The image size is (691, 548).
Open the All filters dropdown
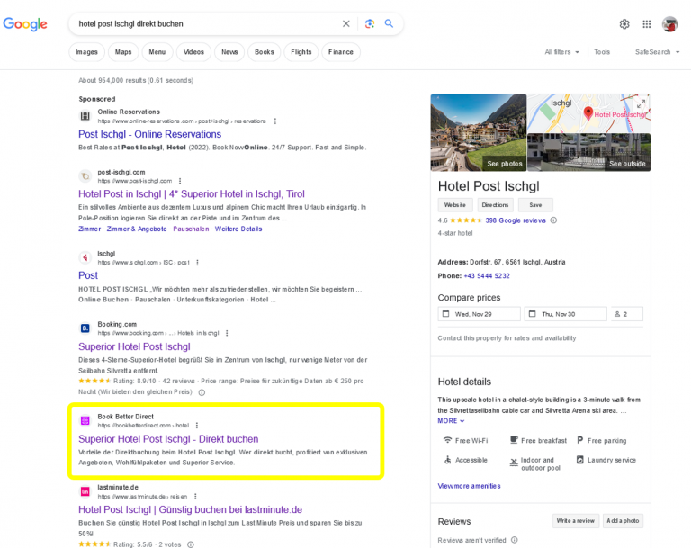(x=561, y=52)
